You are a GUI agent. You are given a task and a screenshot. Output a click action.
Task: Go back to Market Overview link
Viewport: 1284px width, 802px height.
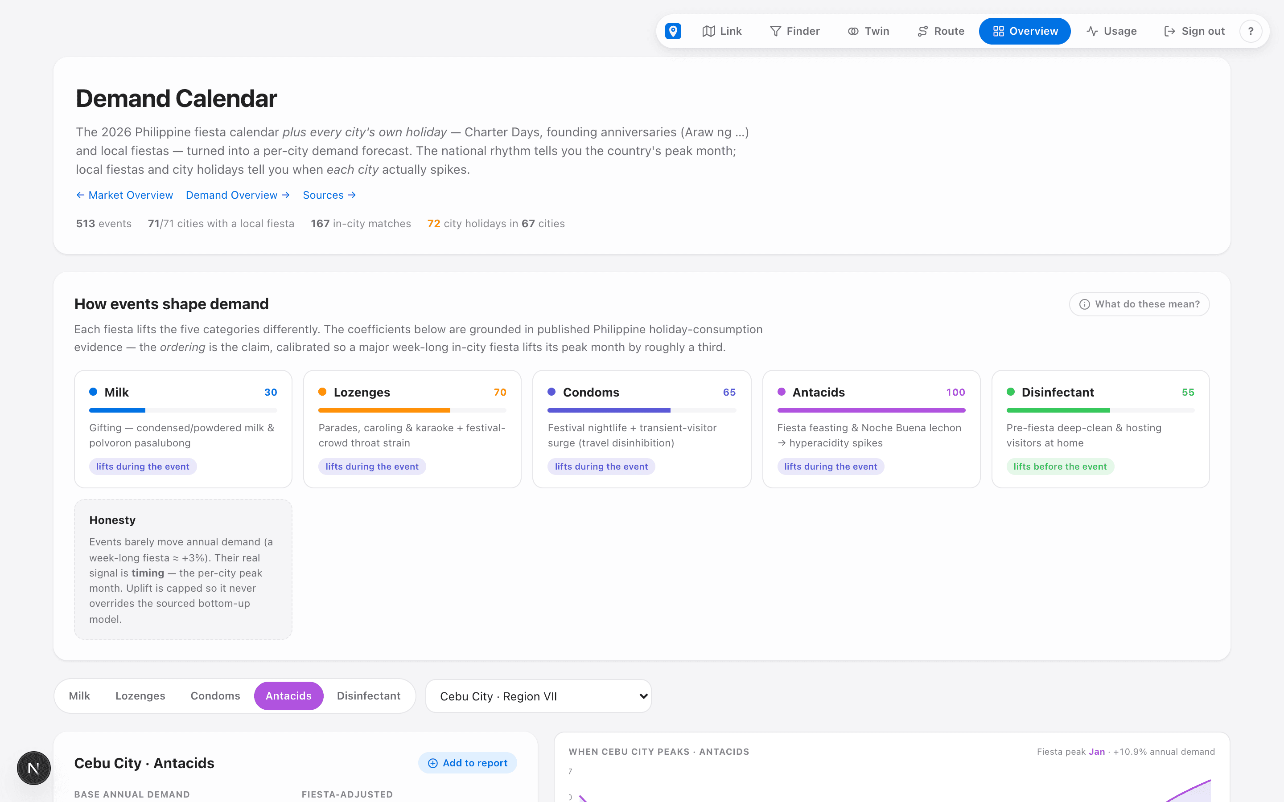(125, 195)
